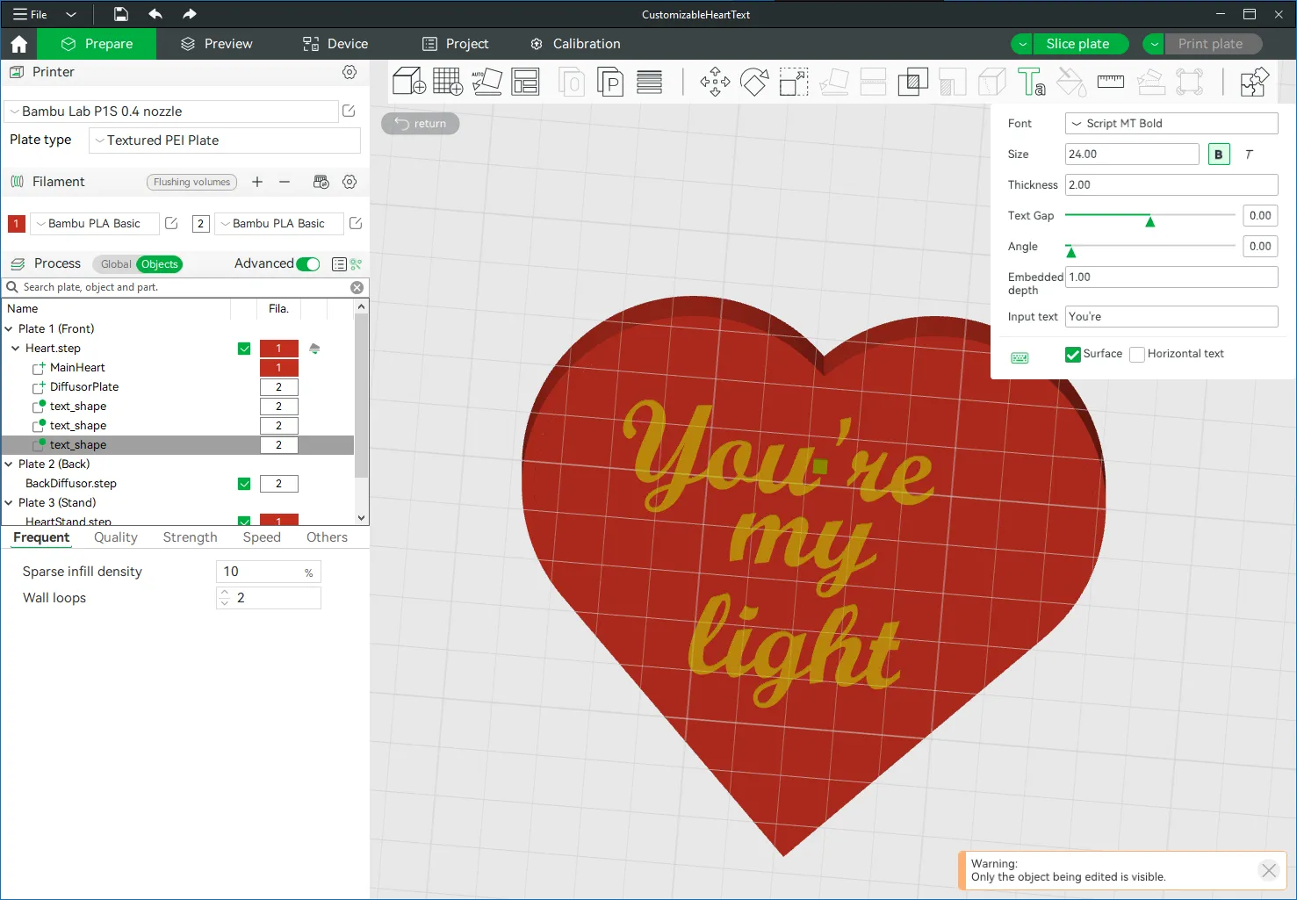The height and width of the screenshot is (900, 1297).
Task: Open Printer settings gear
Action: click(x=349, y=72)
